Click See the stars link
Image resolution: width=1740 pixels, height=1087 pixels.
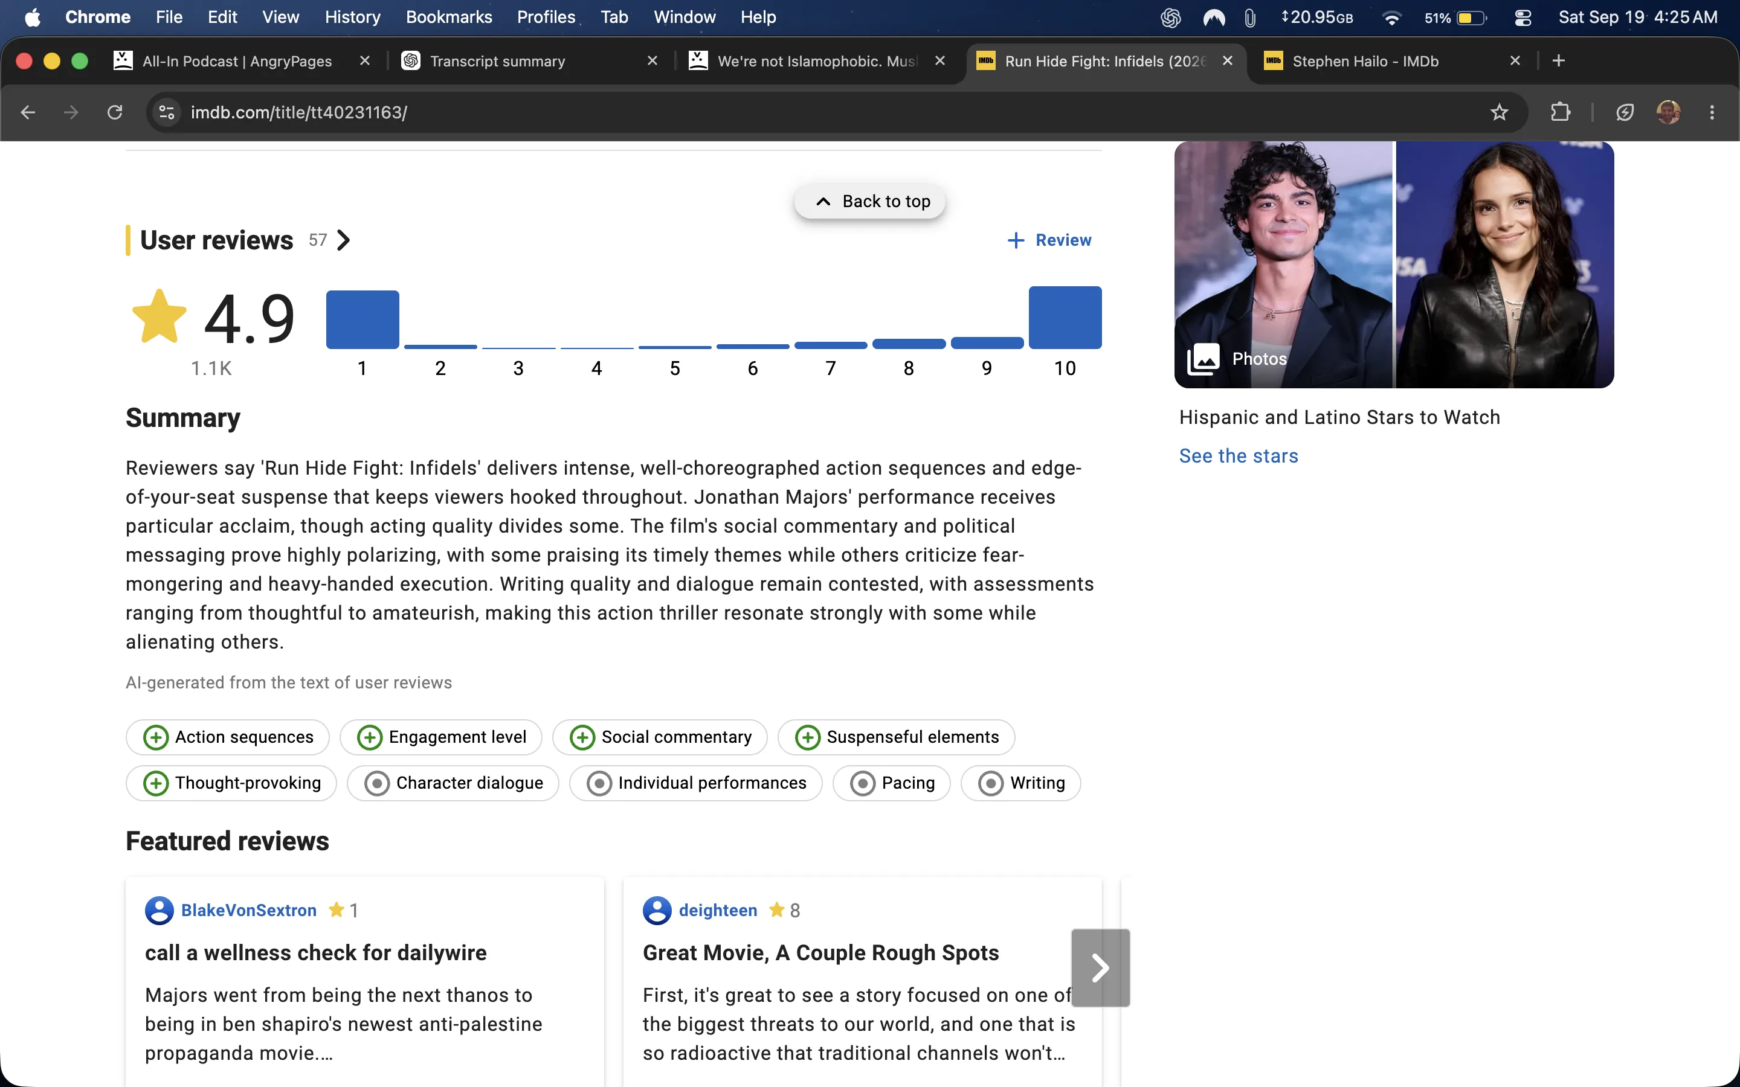1238,456
